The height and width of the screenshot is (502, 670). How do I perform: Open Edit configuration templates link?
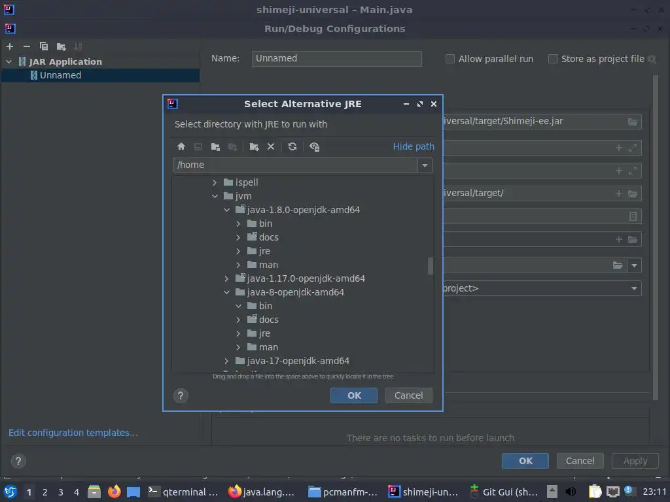[x=73, y=433]
